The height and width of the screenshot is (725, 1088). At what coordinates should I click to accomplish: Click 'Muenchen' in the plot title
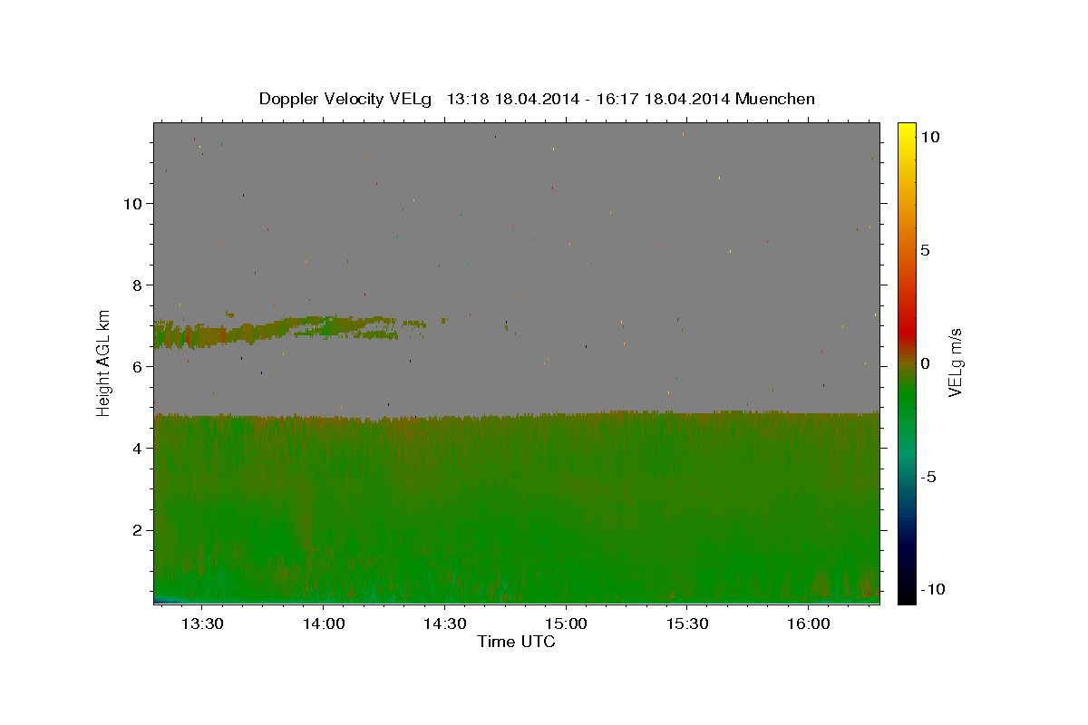point(775,99)
